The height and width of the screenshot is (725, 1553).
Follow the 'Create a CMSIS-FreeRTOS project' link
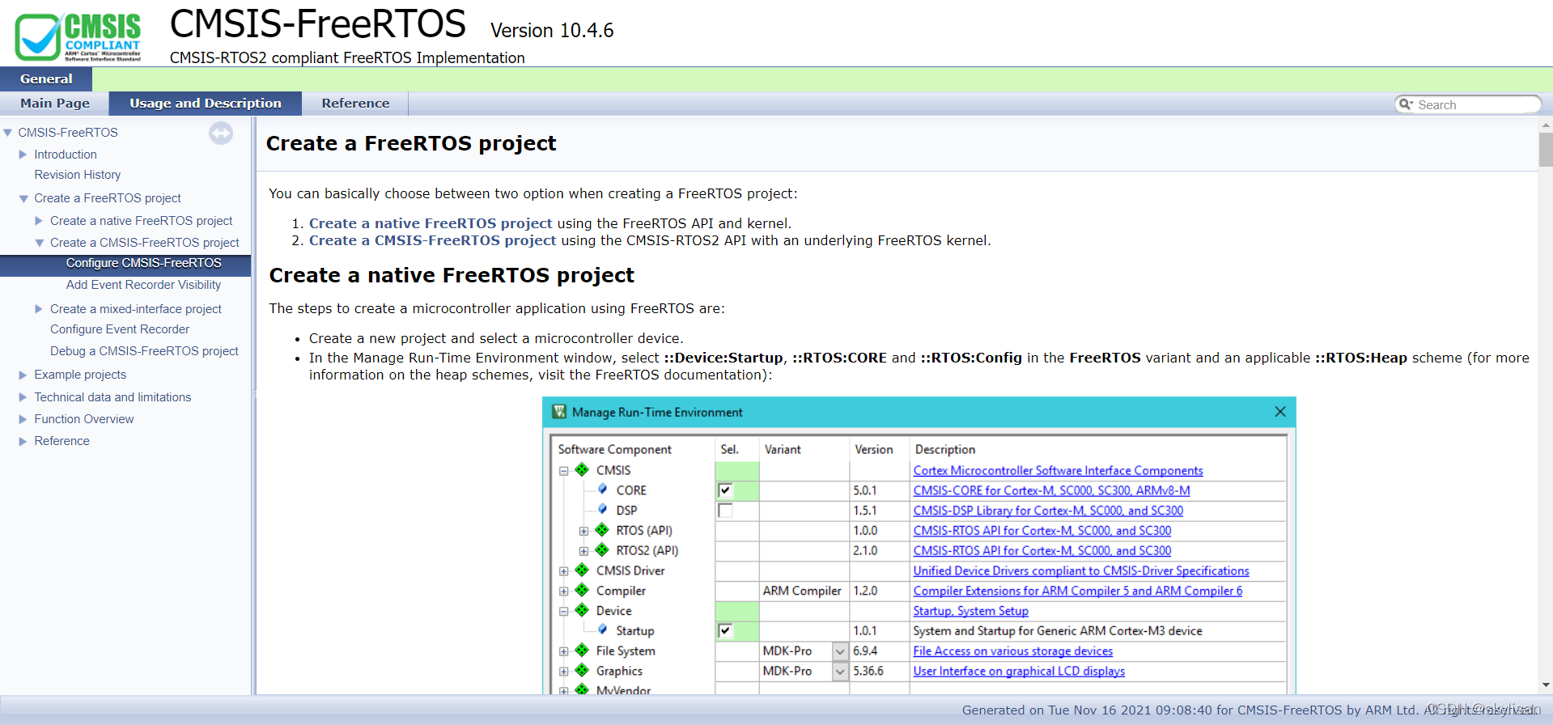(x=432, y=240)
